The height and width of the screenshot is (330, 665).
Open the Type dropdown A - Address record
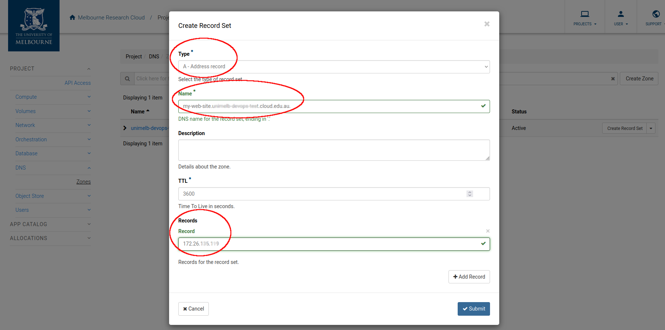(334, 67)
